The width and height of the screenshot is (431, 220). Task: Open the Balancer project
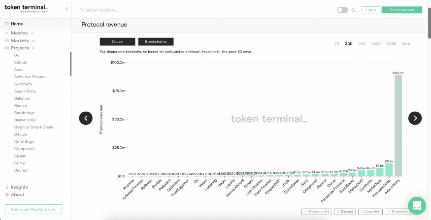coord(22,98)
